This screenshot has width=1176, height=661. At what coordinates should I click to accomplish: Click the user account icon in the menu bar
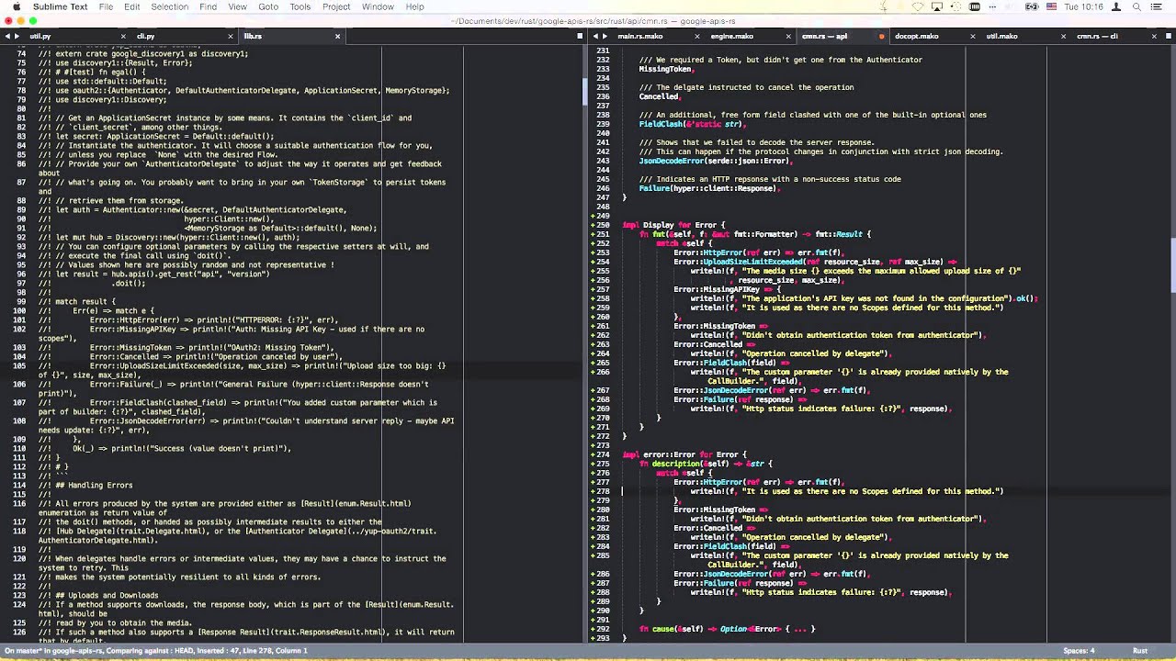pos(1115,6)
